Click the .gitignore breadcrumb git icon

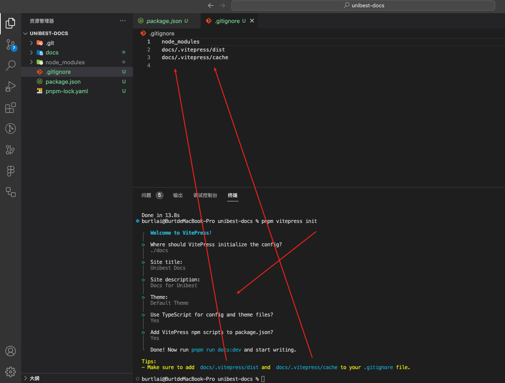[143, 33]
